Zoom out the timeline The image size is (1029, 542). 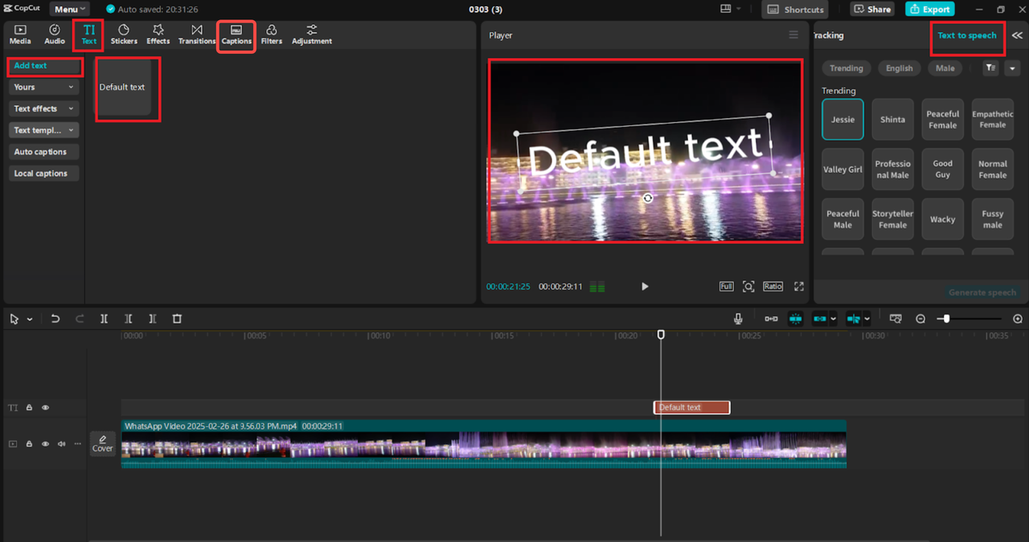click(x=920, y=319)
